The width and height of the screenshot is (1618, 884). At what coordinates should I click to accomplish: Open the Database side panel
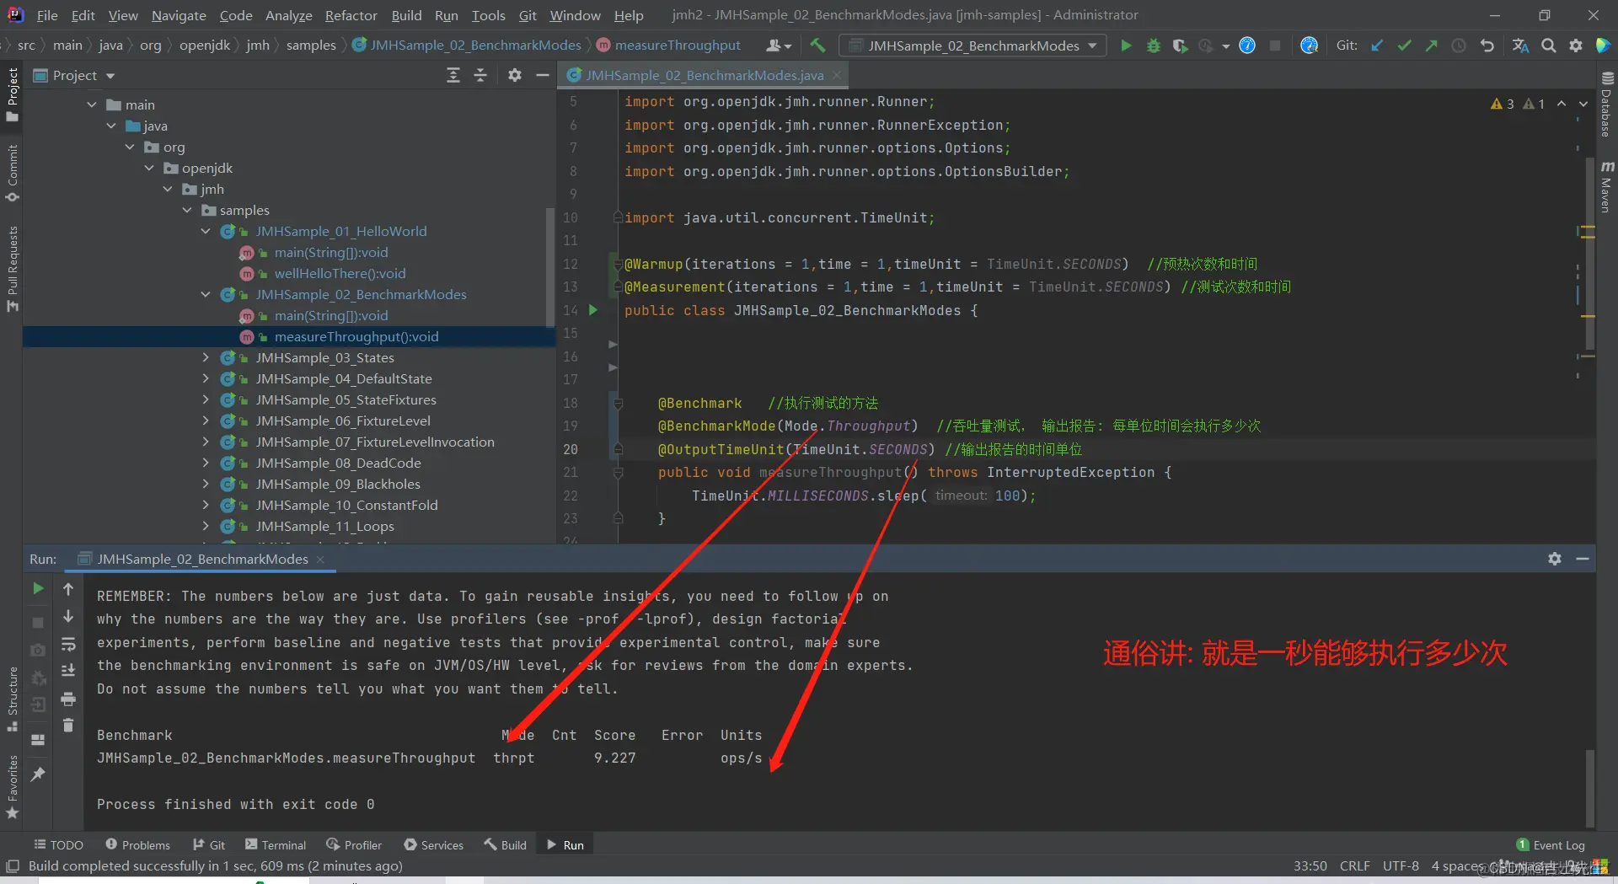point(1607,104)
